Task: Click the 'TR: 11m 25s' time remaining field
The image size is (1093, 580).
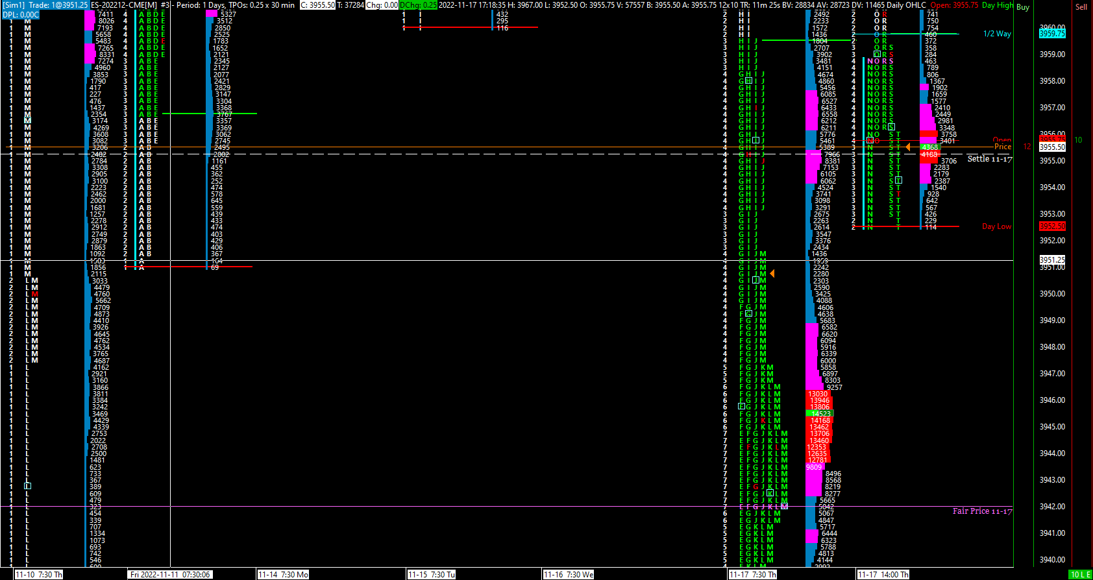Action: [759, 5]
